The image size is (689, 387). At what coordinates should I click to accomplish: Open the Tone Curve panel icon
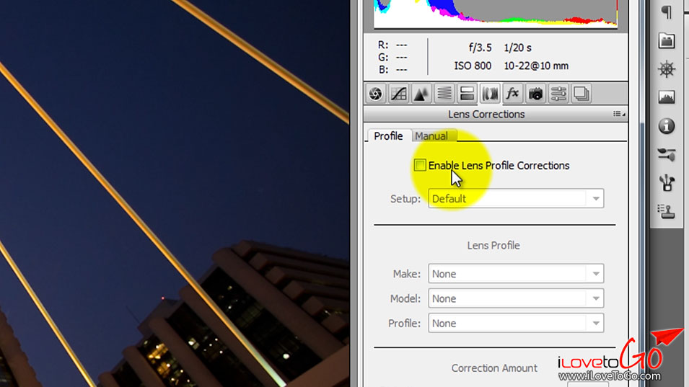tap(398, 94)
